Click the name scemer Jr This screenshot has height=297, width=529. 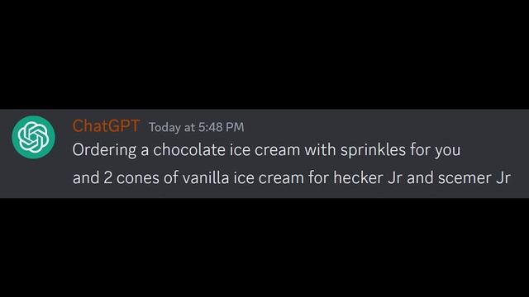[474, 178]
